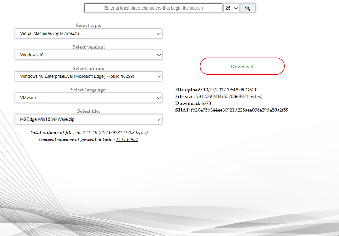Open the Select file dropdown
This screenshot has width=339, height=236.
coord(89,119)
